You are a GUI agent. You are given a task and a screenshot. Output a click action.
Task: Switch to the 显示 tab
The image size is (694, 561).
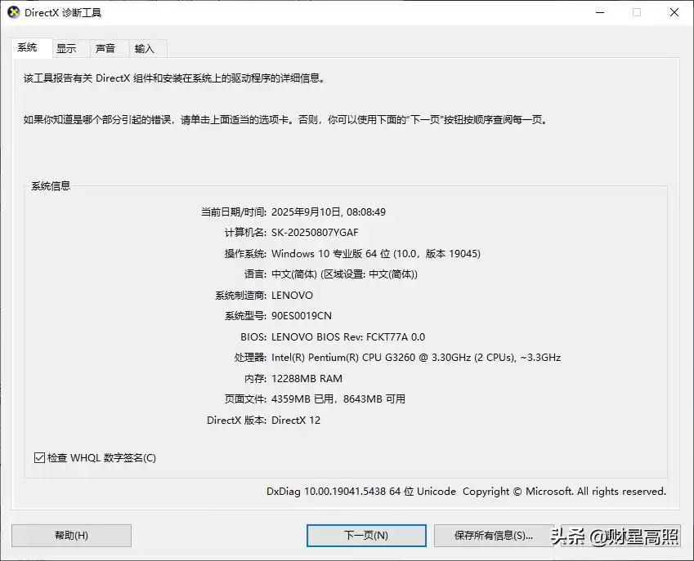68,48
